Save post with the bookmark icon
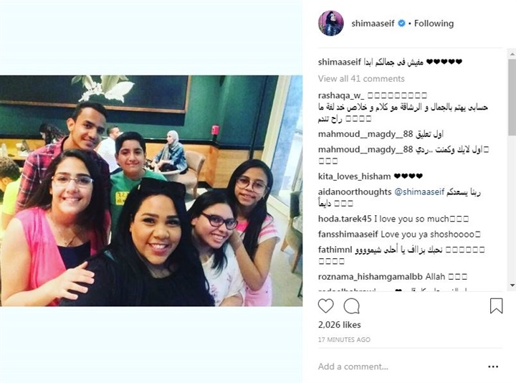Screen dimensions: 516x383 click(496, 306)
